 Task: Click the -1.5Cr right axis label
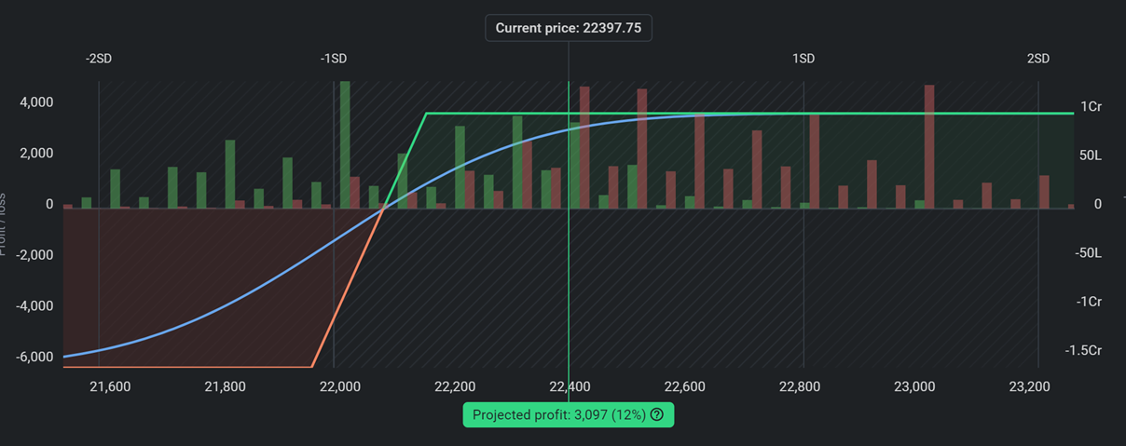pyautogui.click(x=1082, y=350)
